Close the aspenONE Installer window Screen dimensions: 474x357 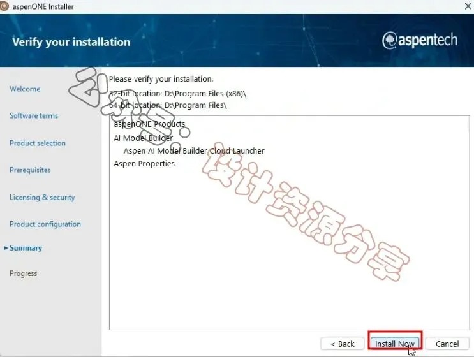[468, 6]
